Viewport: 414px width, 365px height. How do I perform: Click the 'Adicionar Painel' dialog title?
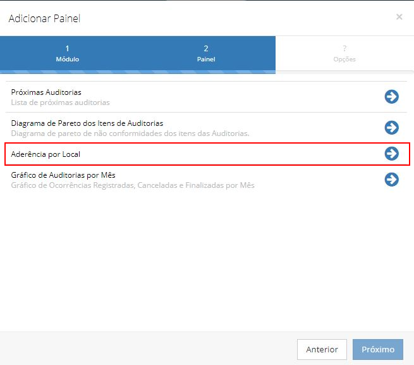point(44,18)
